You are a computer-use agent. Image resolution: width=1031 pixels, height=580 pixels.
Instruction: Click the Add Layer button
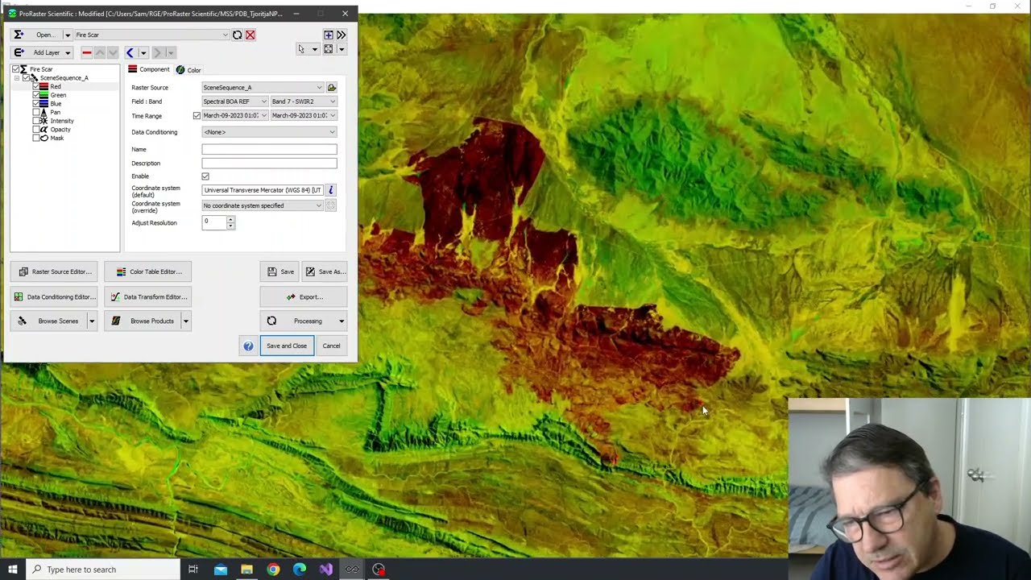(42, 52)
